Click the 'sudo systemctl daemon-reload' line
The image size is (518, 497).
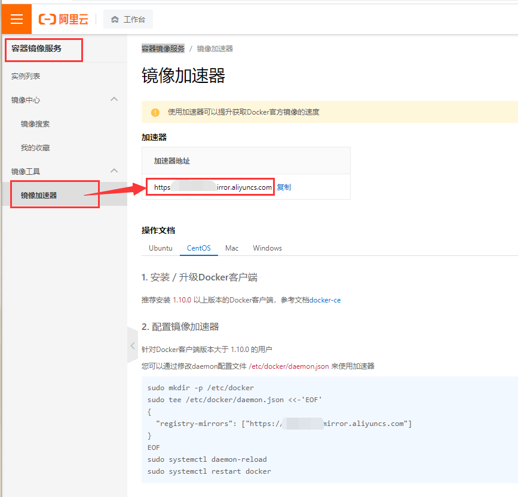[207, 459]
